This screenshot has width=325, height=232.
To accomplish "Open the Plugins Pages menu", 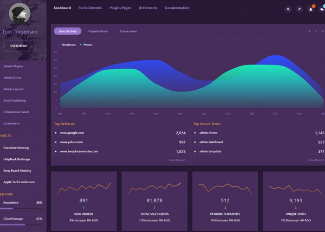I will pos(120,8).
